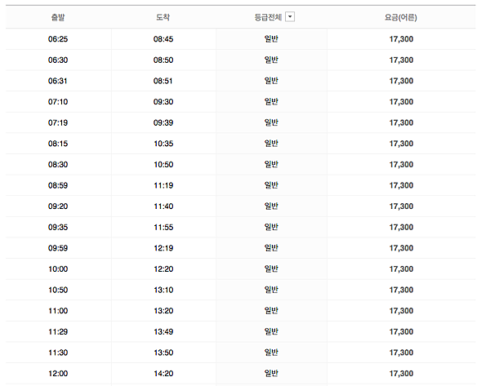Viewport: 490px width, 386px height.
Task: Click the 09:39 arrival time
Action: click(x=163, y=122)
